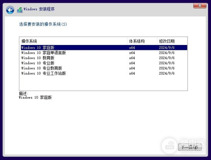Screen dimensions: 211x160
Task: Click the 操作系统 column header
Action: [x=73, y=41]
